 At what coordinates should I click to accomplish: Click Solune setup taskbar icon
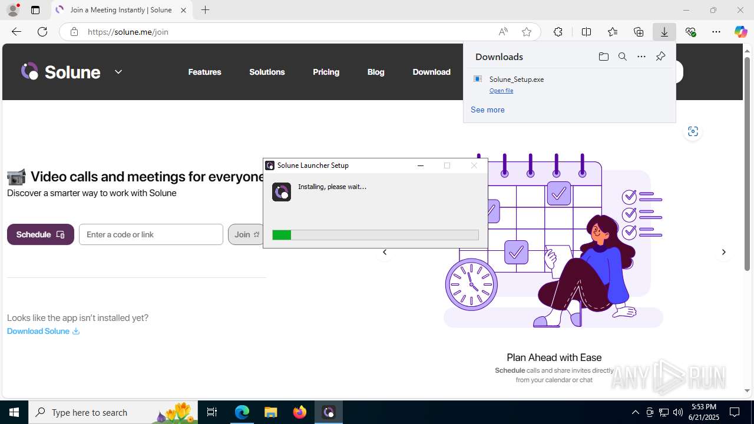(329, 412)
